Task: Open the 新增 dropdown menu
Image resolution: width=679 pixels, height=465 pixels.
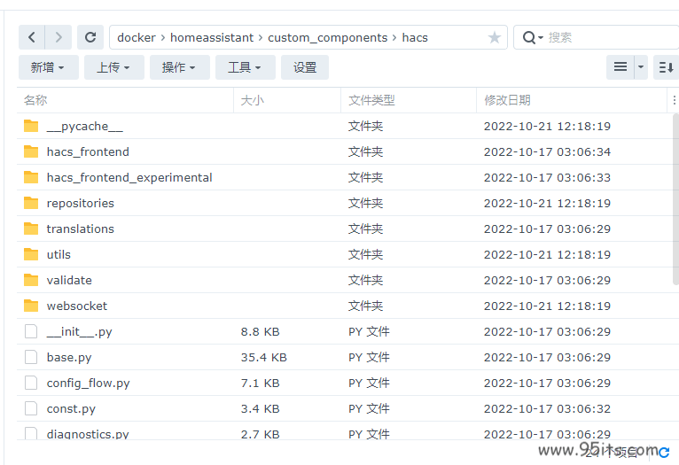Action: click(48, 67)
